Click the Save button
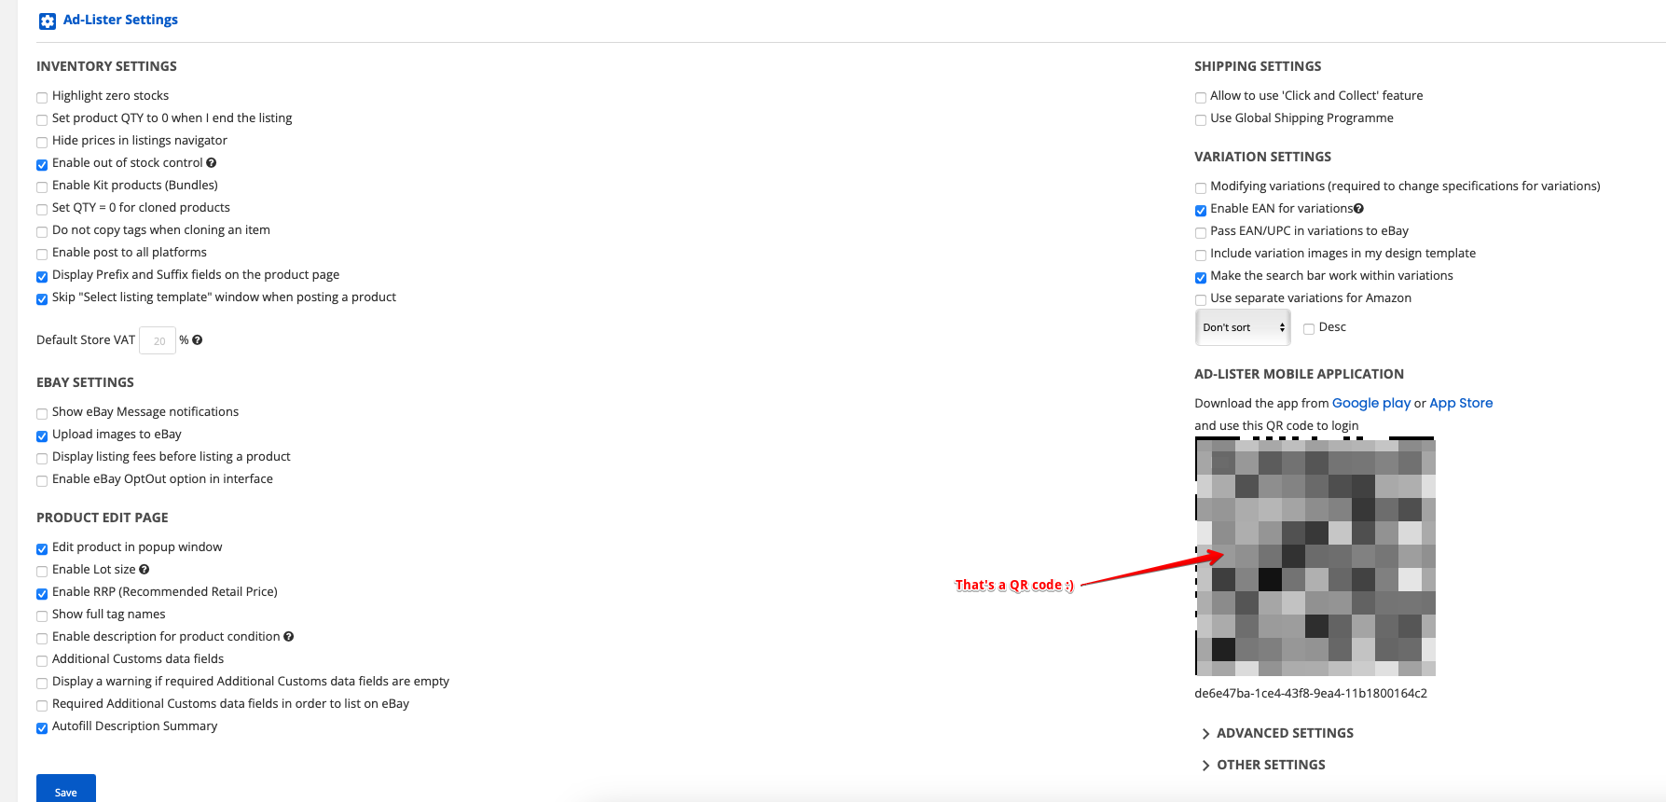The width and height of the screenshot is (1666, 802). pyautogui.click(x=66, y=789)
